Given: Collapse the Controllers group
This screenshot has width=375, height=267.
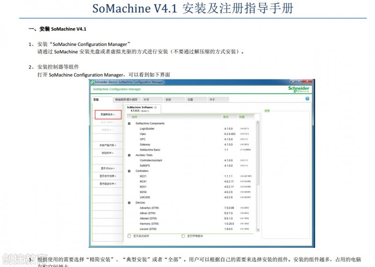Looking at the screenshot, I should (x=129, y=171).
